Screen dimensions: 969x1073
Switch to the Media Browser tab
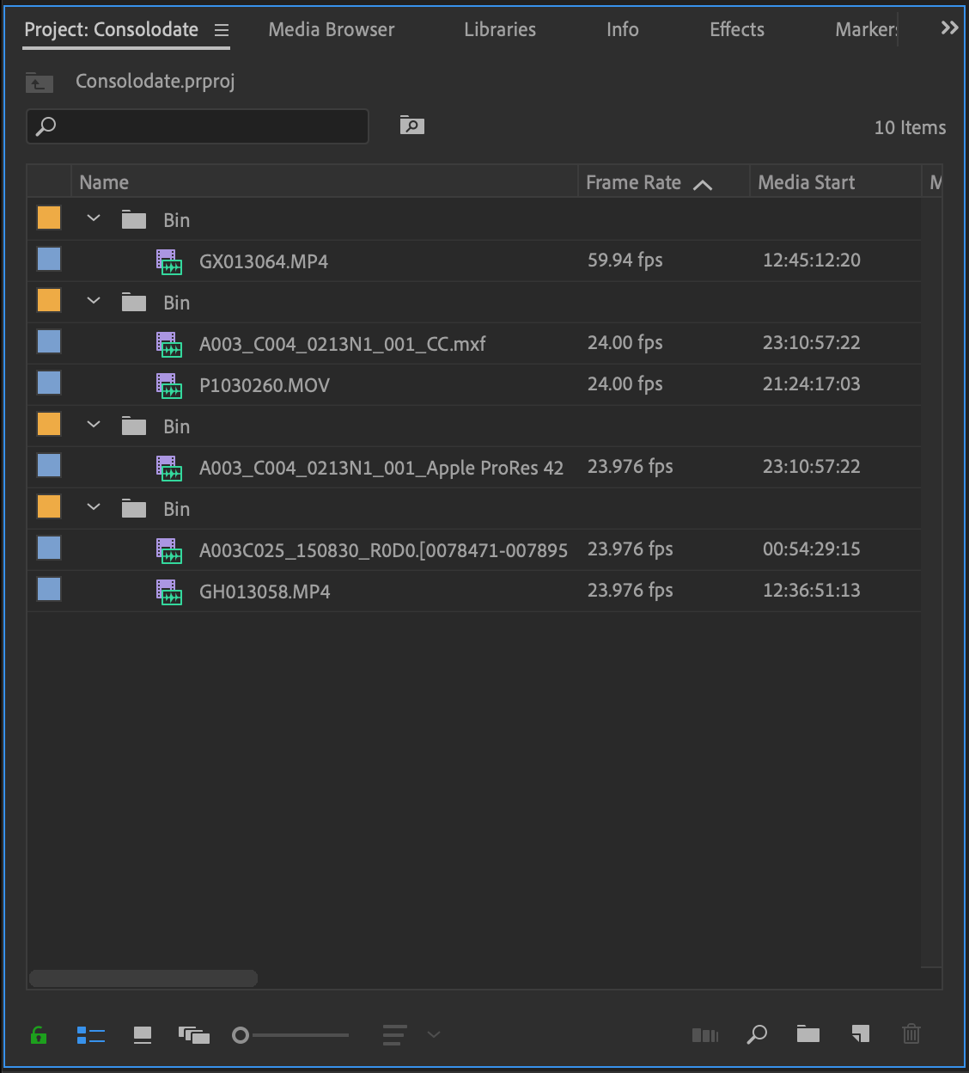pos(331,28)
